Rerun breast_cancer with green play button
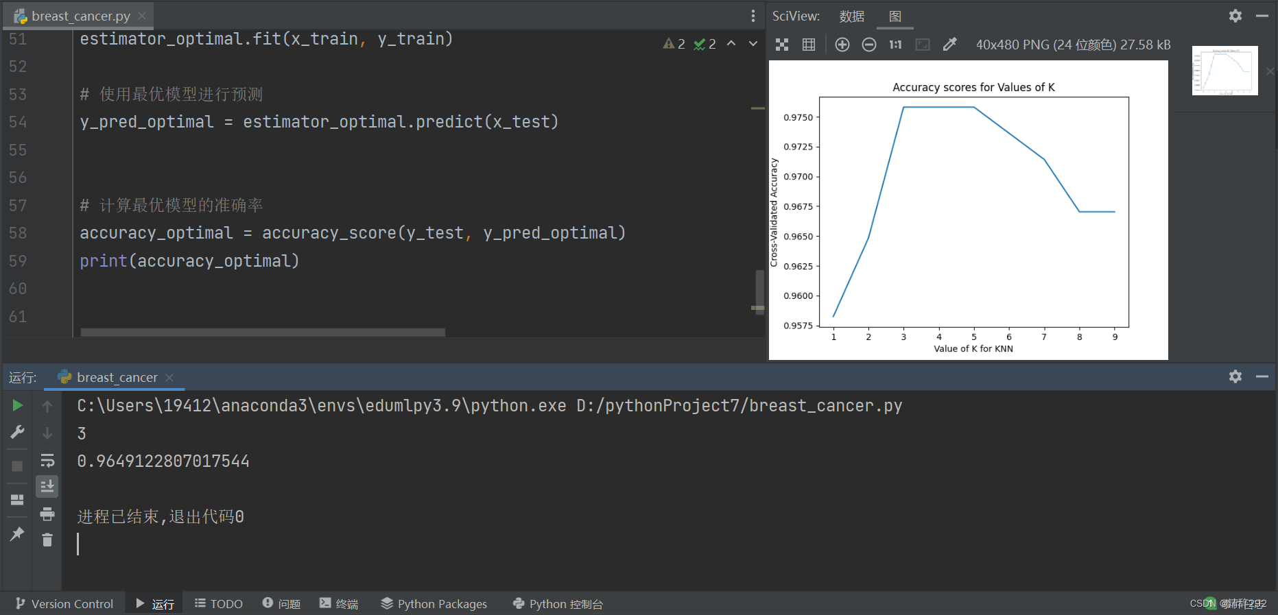This screenshot has width=1278, height=615. pos(17,406)
